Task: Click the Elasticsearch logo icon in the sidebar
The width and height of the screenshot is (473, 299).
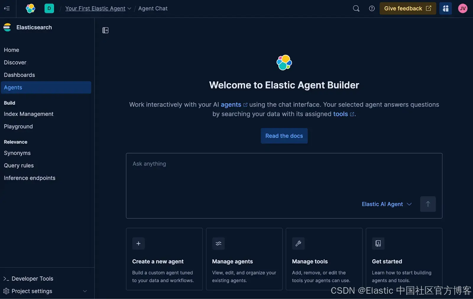Action: [7, 27]
